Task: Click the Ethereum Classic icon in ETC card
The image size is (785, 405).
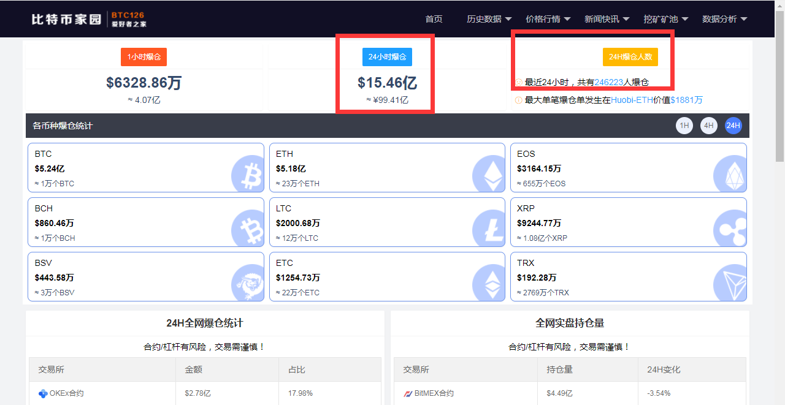Action: 489,282
